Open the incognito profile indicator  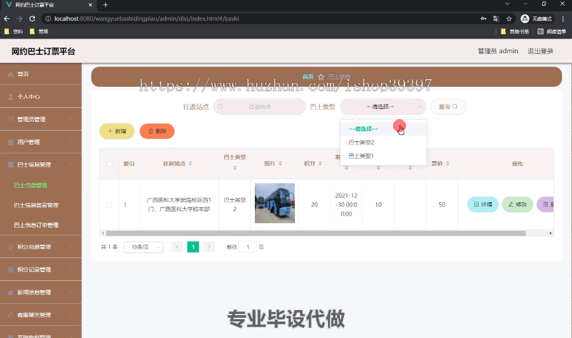point(536,18)
